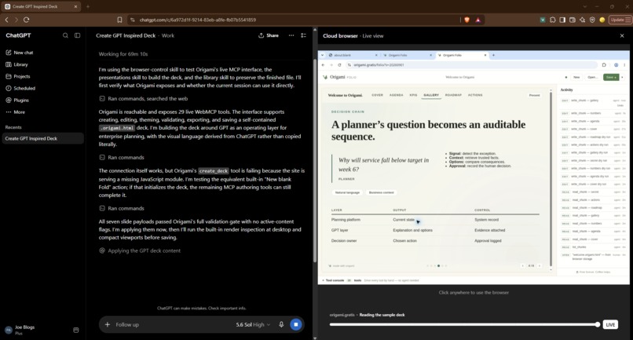Click the Brave browser back arrow

click(6, 20)
